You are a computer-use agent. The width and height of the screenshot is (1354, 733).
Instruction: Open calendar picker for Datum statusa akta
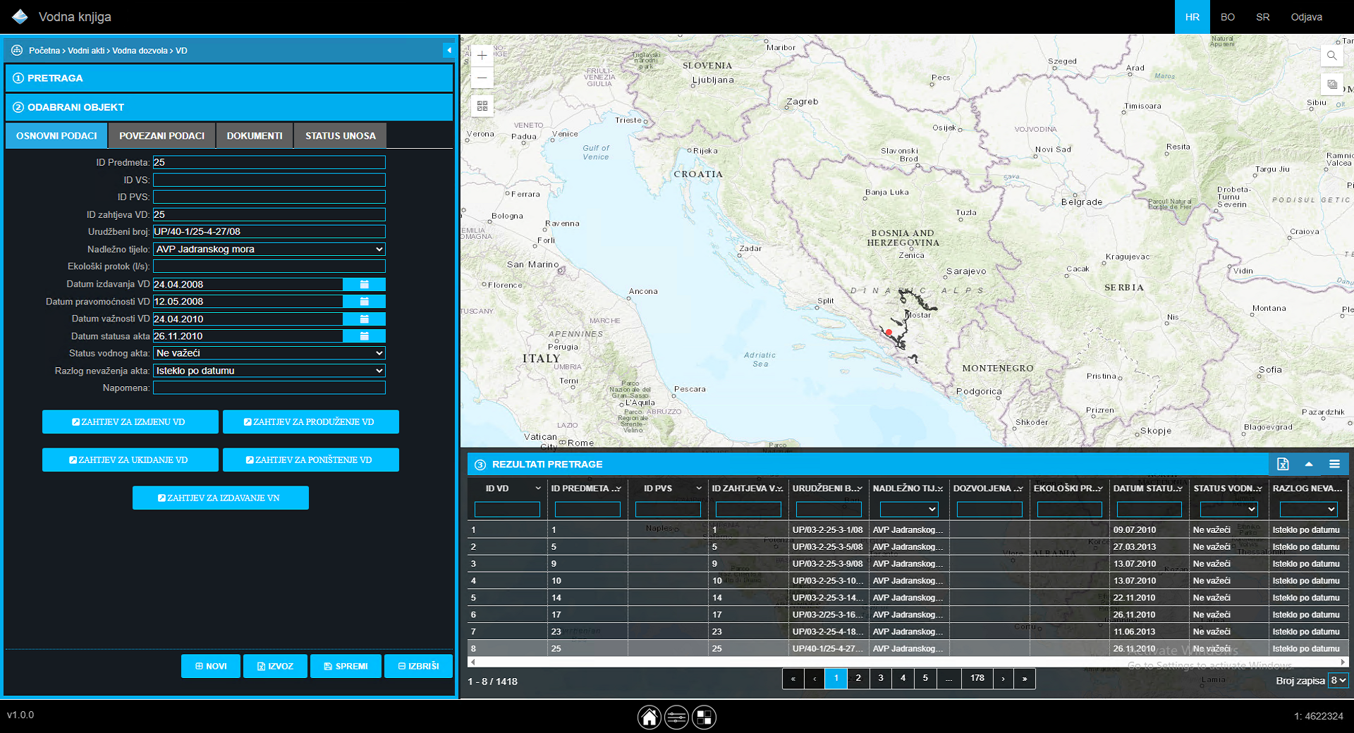coord(364,336)
